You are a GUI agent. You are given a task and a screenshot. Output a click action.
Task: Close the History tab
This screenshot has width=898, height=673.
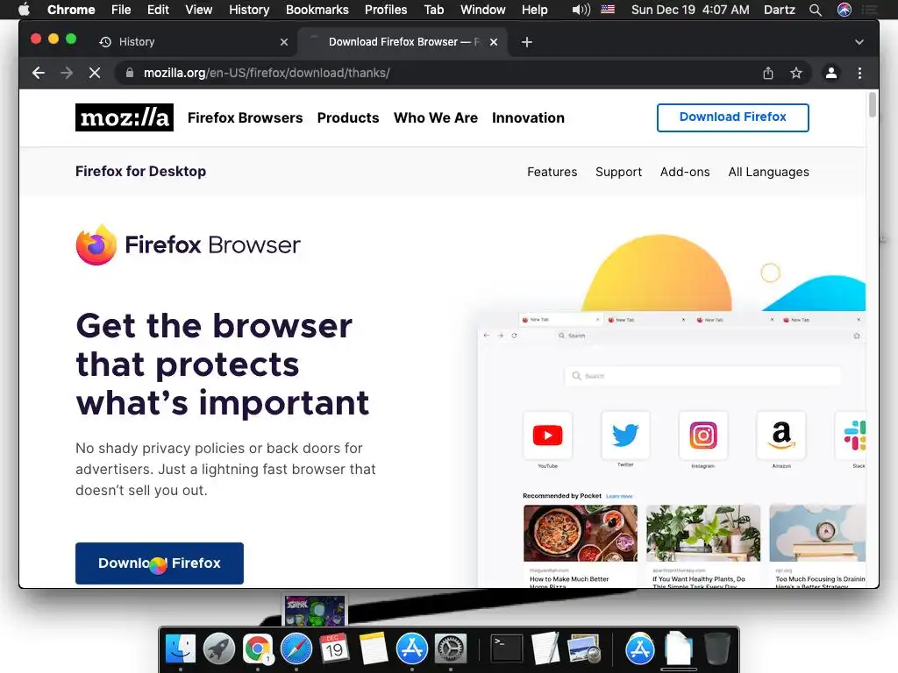tap(284, 42)
